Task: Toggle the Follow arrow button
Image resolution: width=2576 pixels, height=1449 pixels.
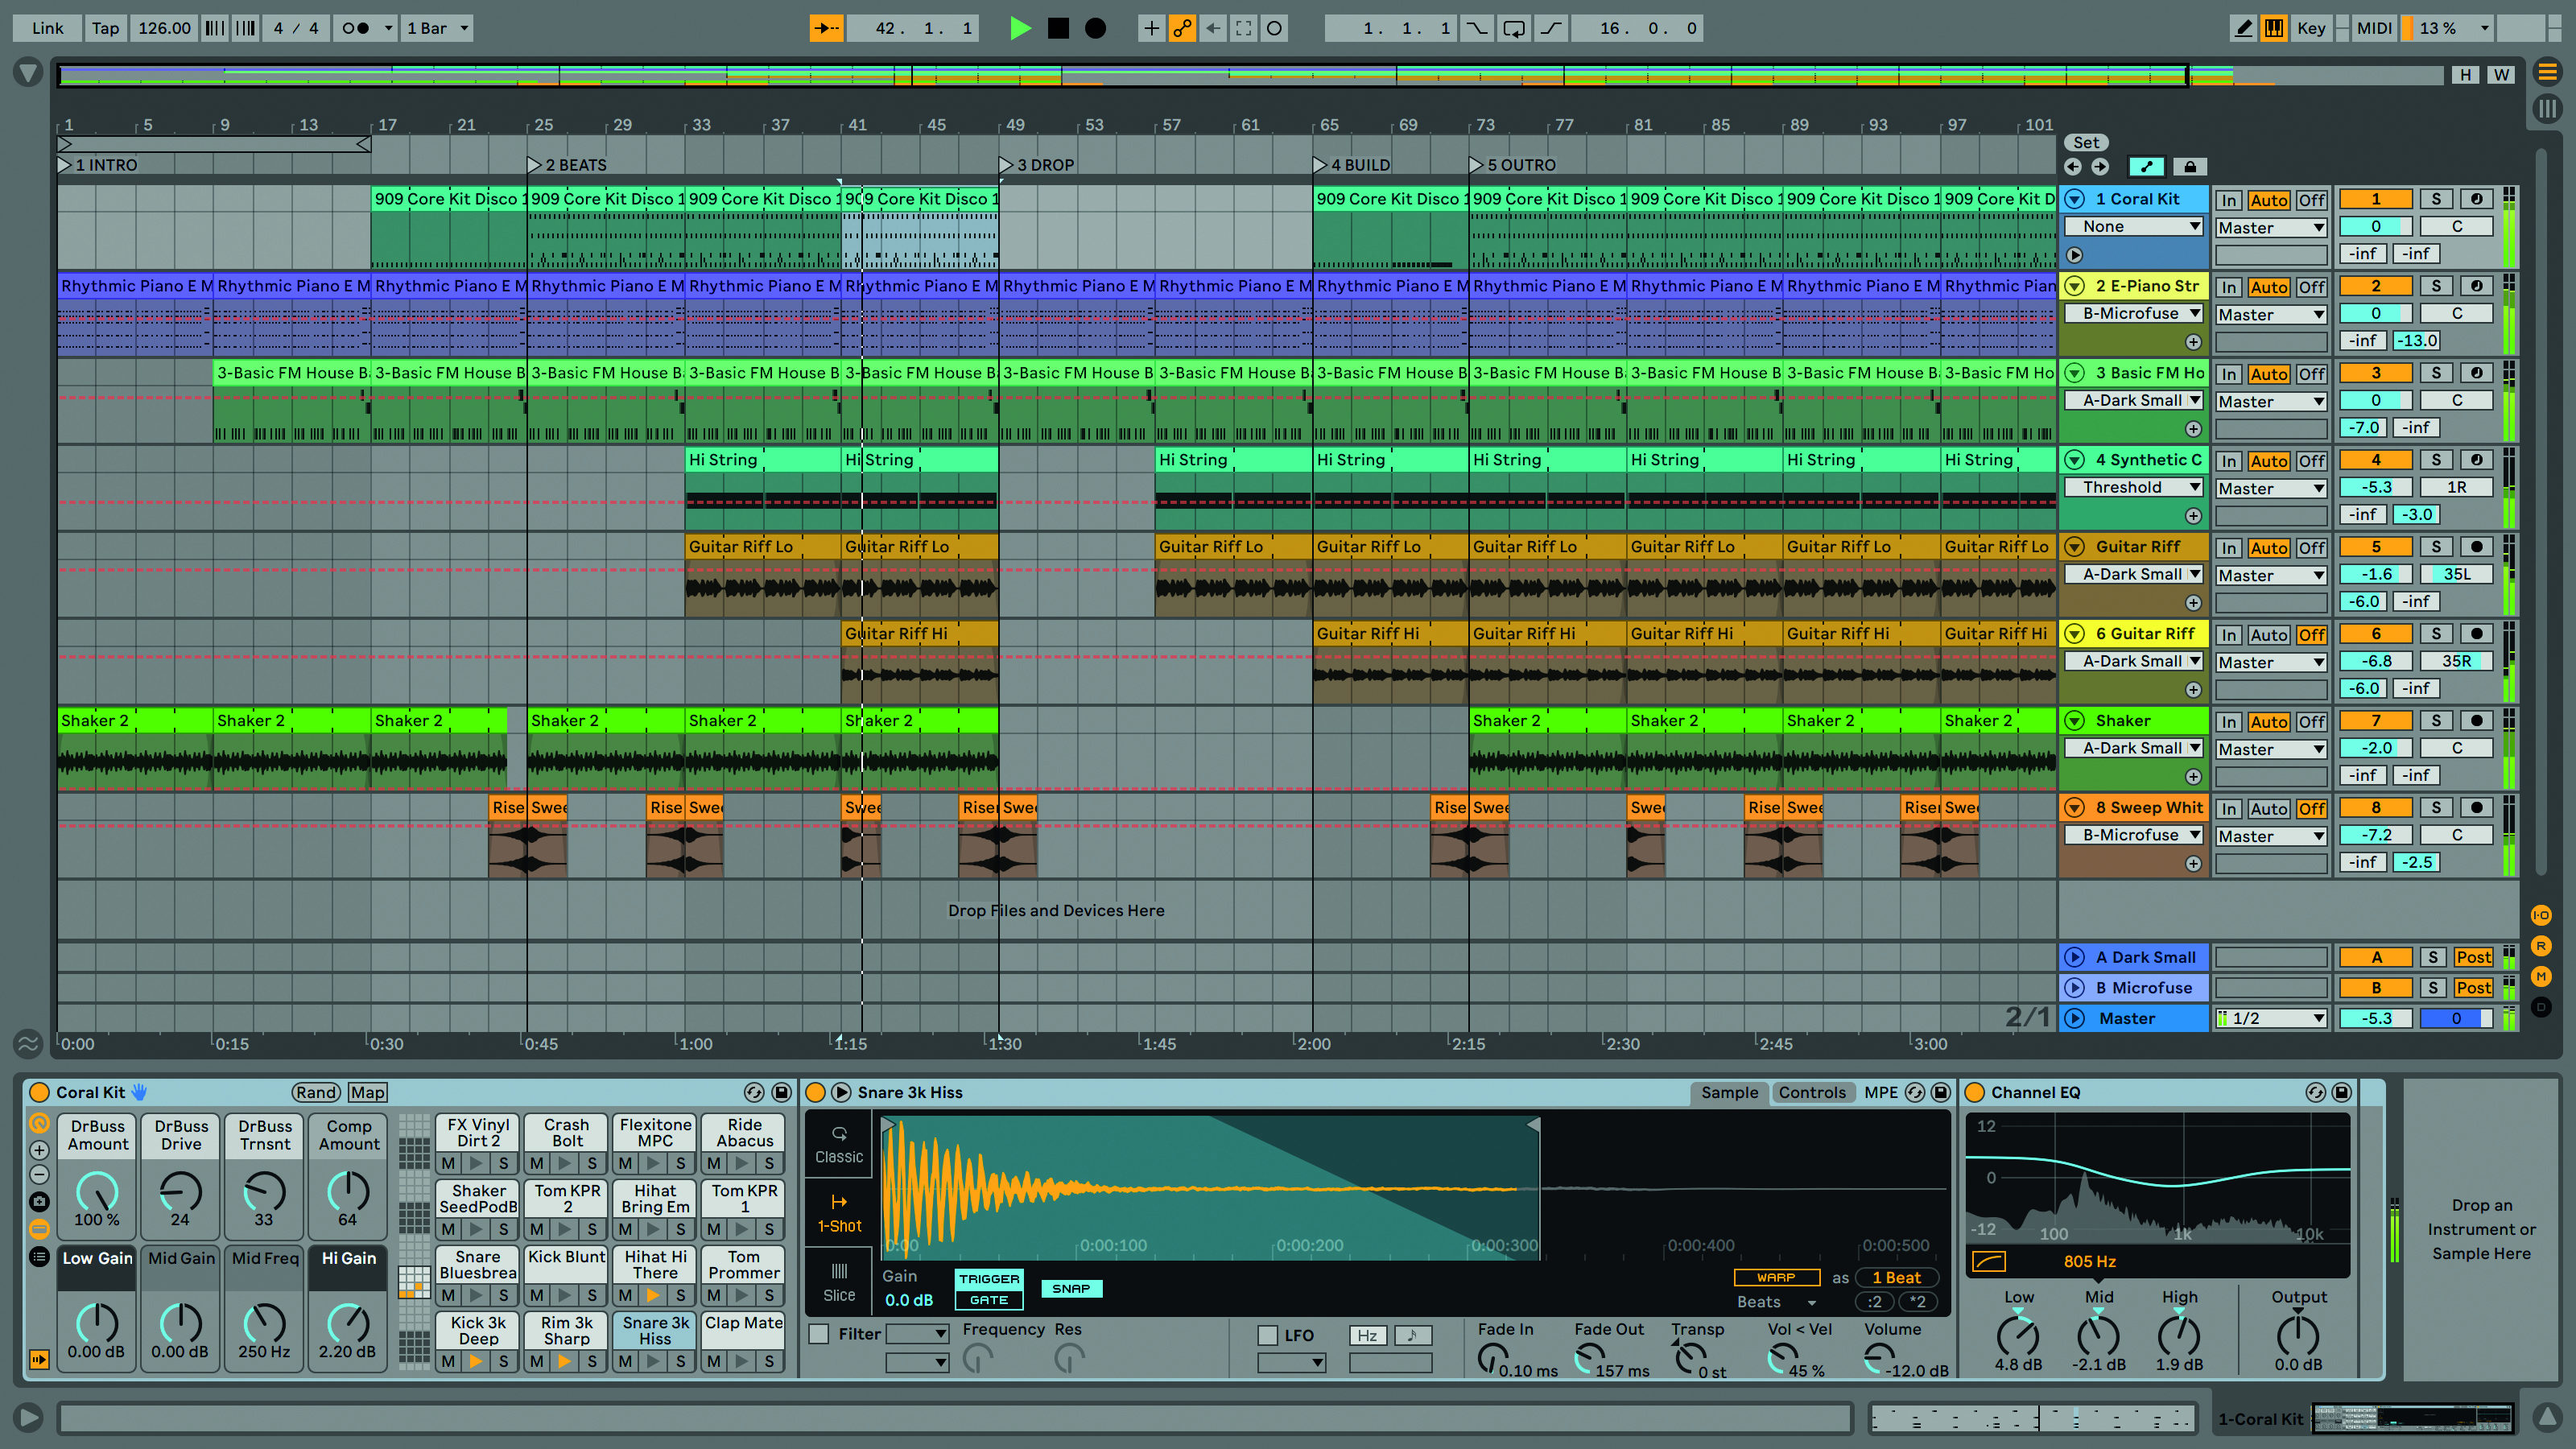Action: point(826,28)
